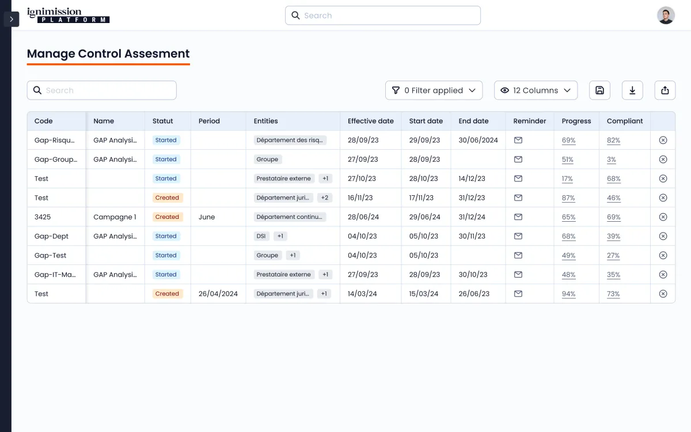The image size is (691, 432).
Task: Open the user profile avatar
Action: [x=666, y=16]
